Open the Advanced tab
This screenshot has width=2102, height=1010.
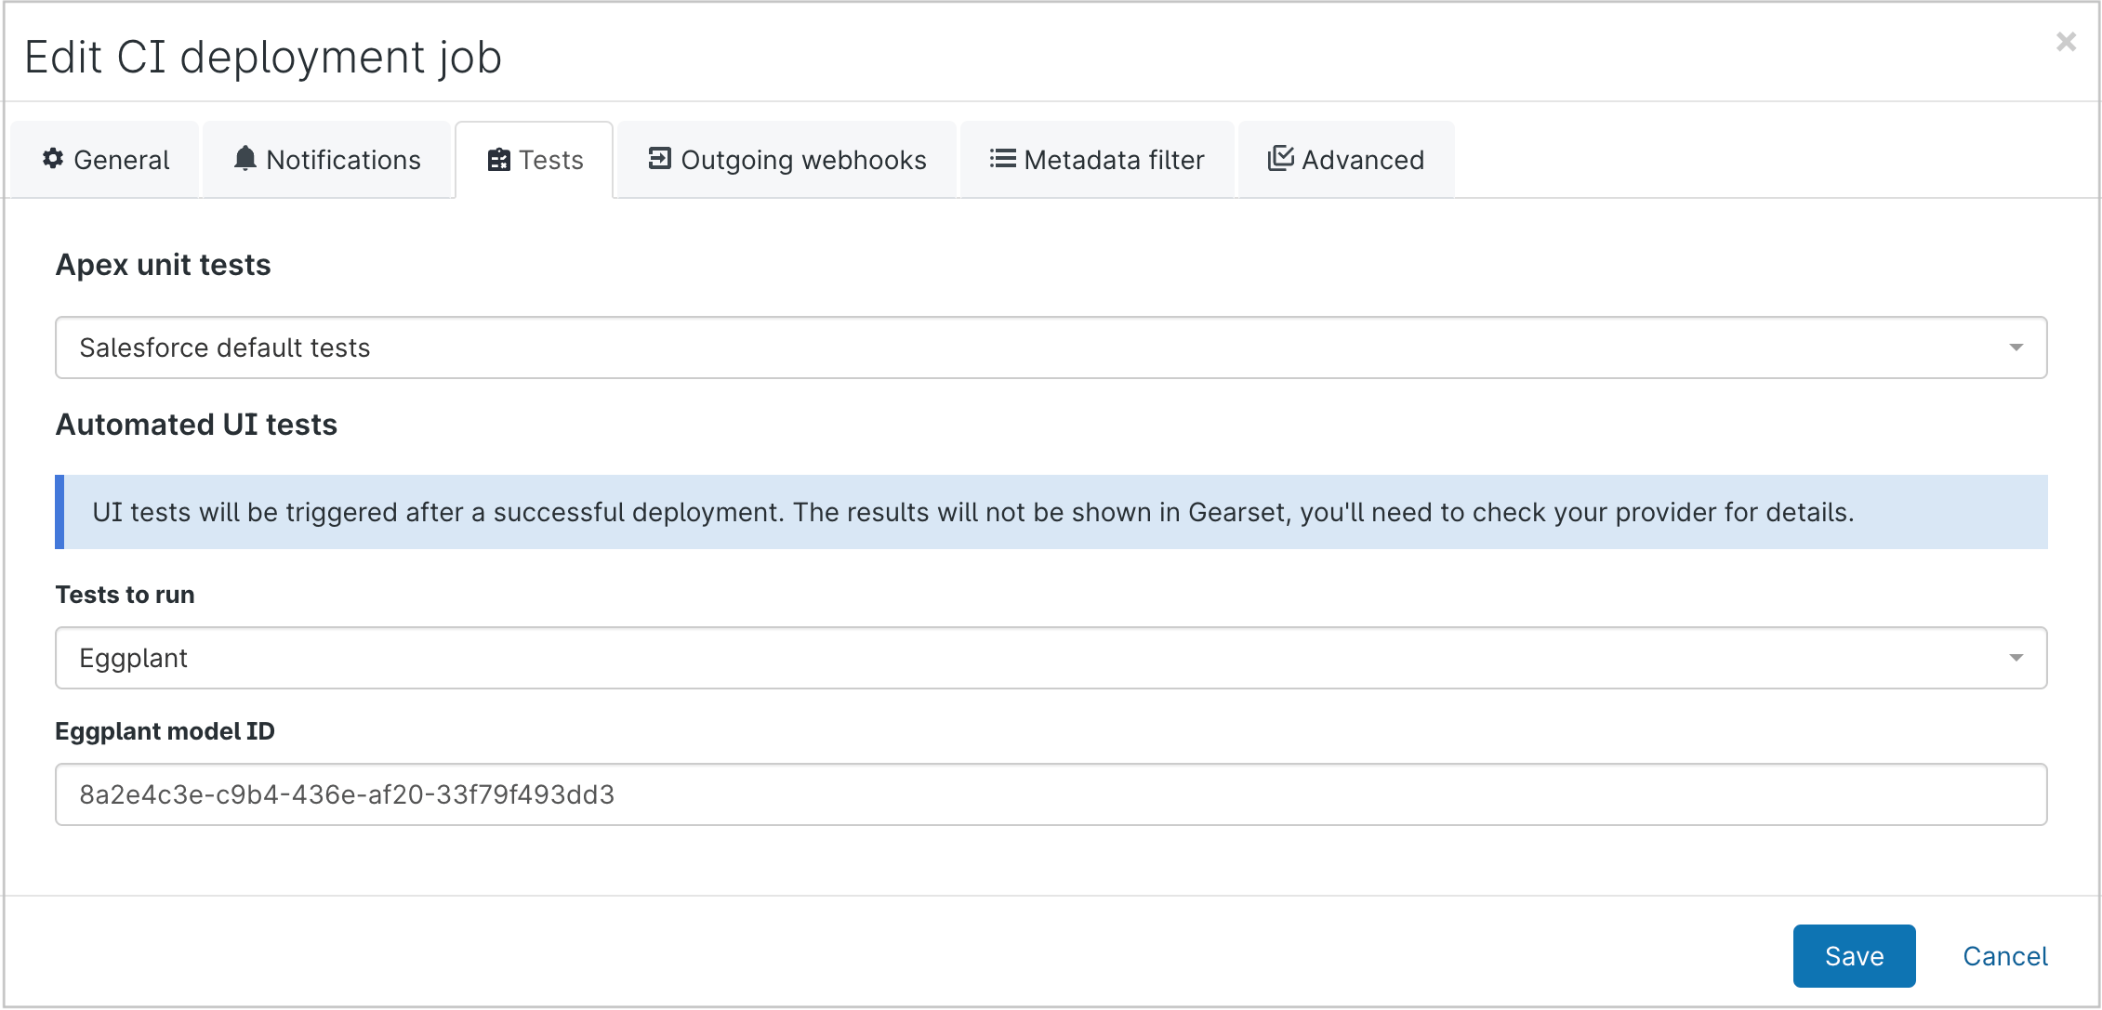[x=1345, y=159]
